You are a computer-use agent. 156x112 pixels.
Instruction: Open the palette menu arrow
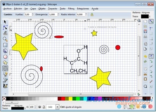click(152, 98)
